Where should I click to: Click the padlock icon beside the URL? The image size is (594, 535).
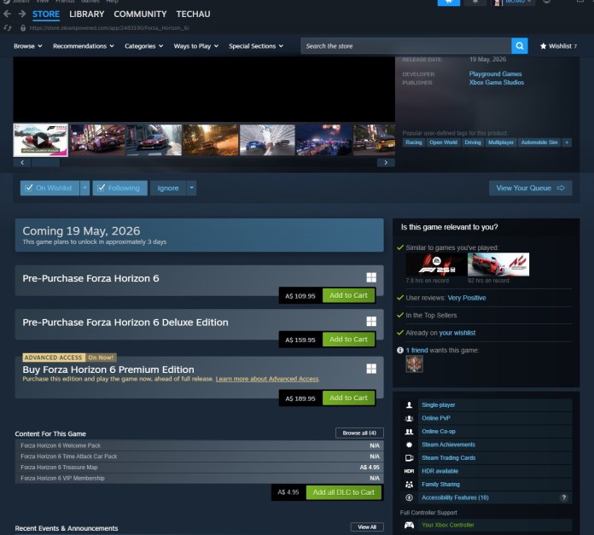point(23,27)
